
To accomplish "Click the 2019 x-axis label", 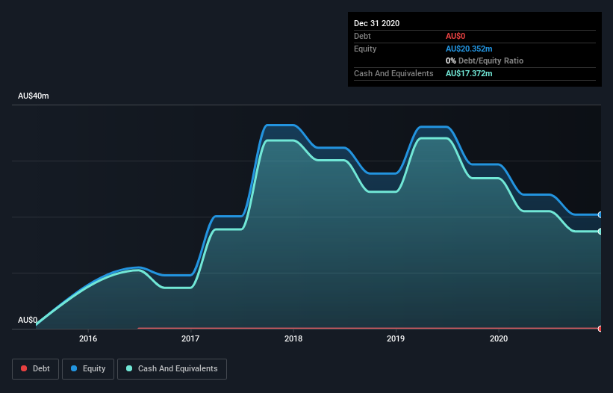I will [396, 338].
